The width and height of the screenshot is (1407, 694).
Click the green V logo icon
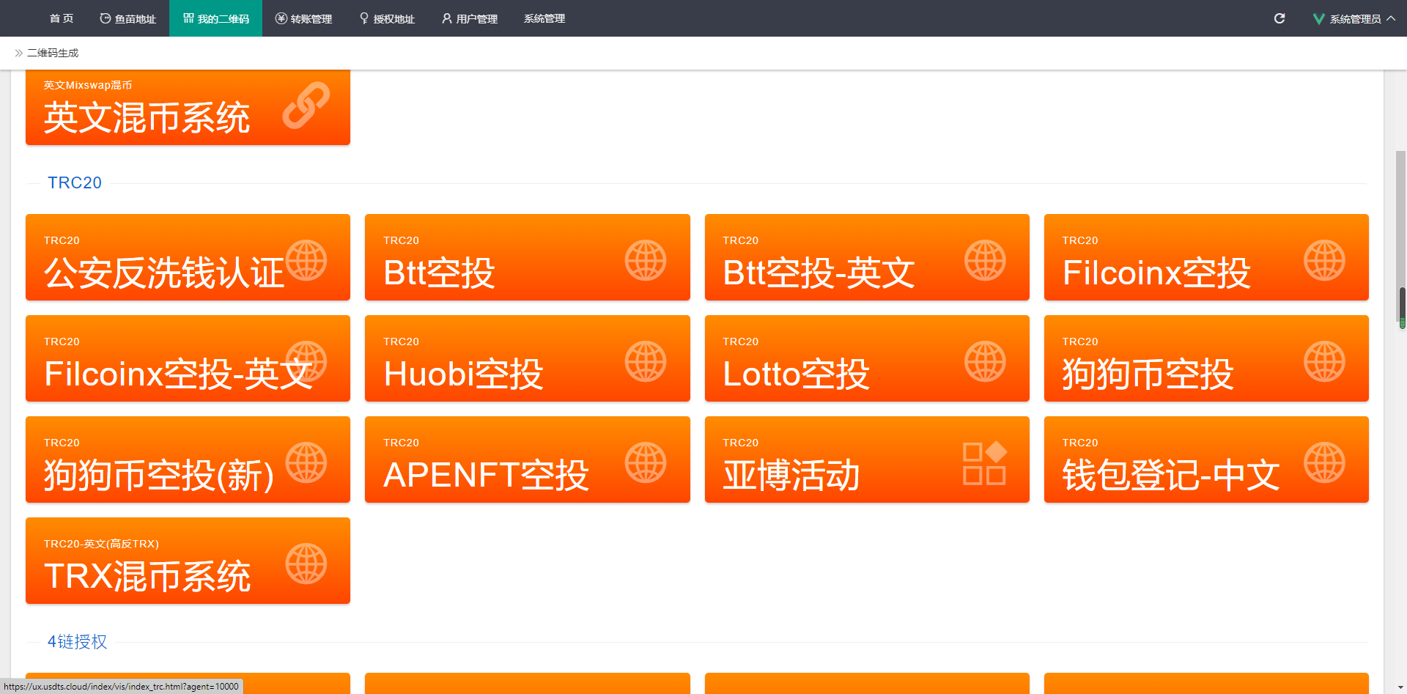[1318, 18]
